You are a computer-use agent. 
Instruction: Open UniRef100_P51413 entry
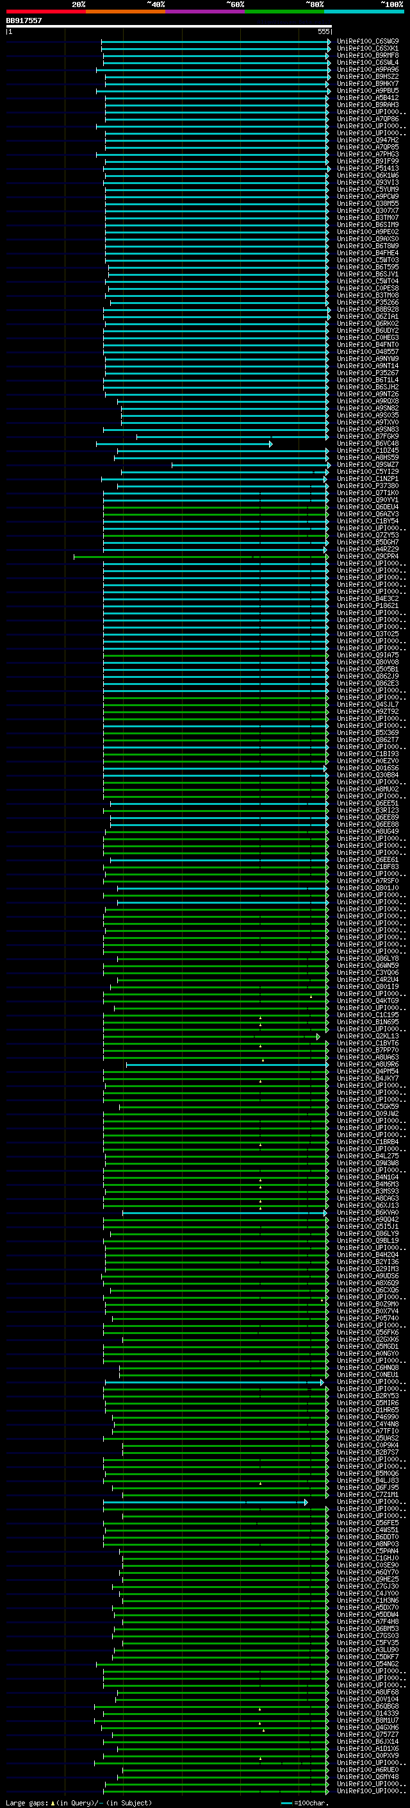pyautogui.click(x=368, y=169)
